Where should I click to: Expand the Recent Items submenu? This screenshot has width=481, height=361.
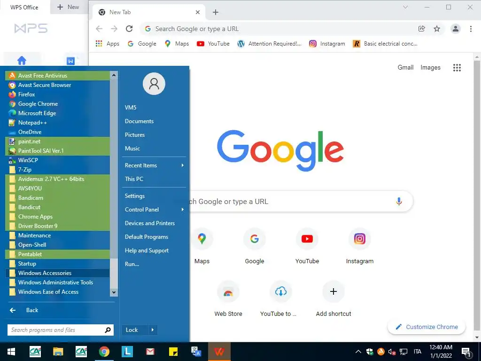pos(154,165)
